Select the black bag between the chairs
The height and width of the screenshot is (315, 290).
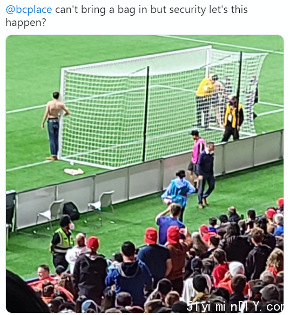click(x=71, y=211)
